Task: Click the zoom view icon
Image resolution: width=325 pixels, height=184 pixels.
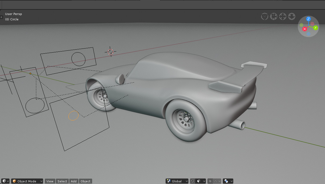Action: pos(292,17)
